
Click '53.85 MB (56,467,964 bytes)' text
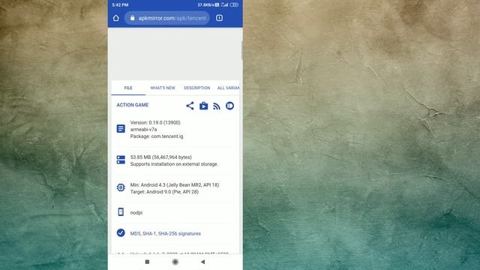click(161, 157)
